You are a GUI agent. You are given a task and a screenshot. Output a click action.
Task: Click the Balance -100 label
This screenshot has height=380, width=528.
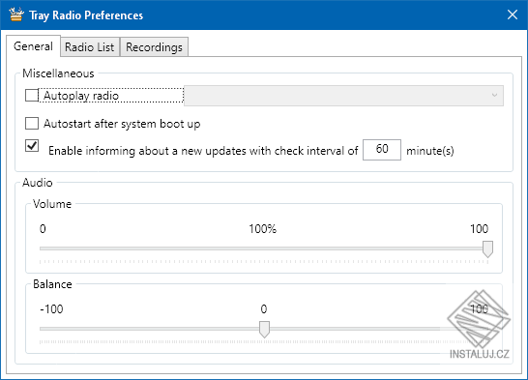pyautogui.click(x=51, y=309)
